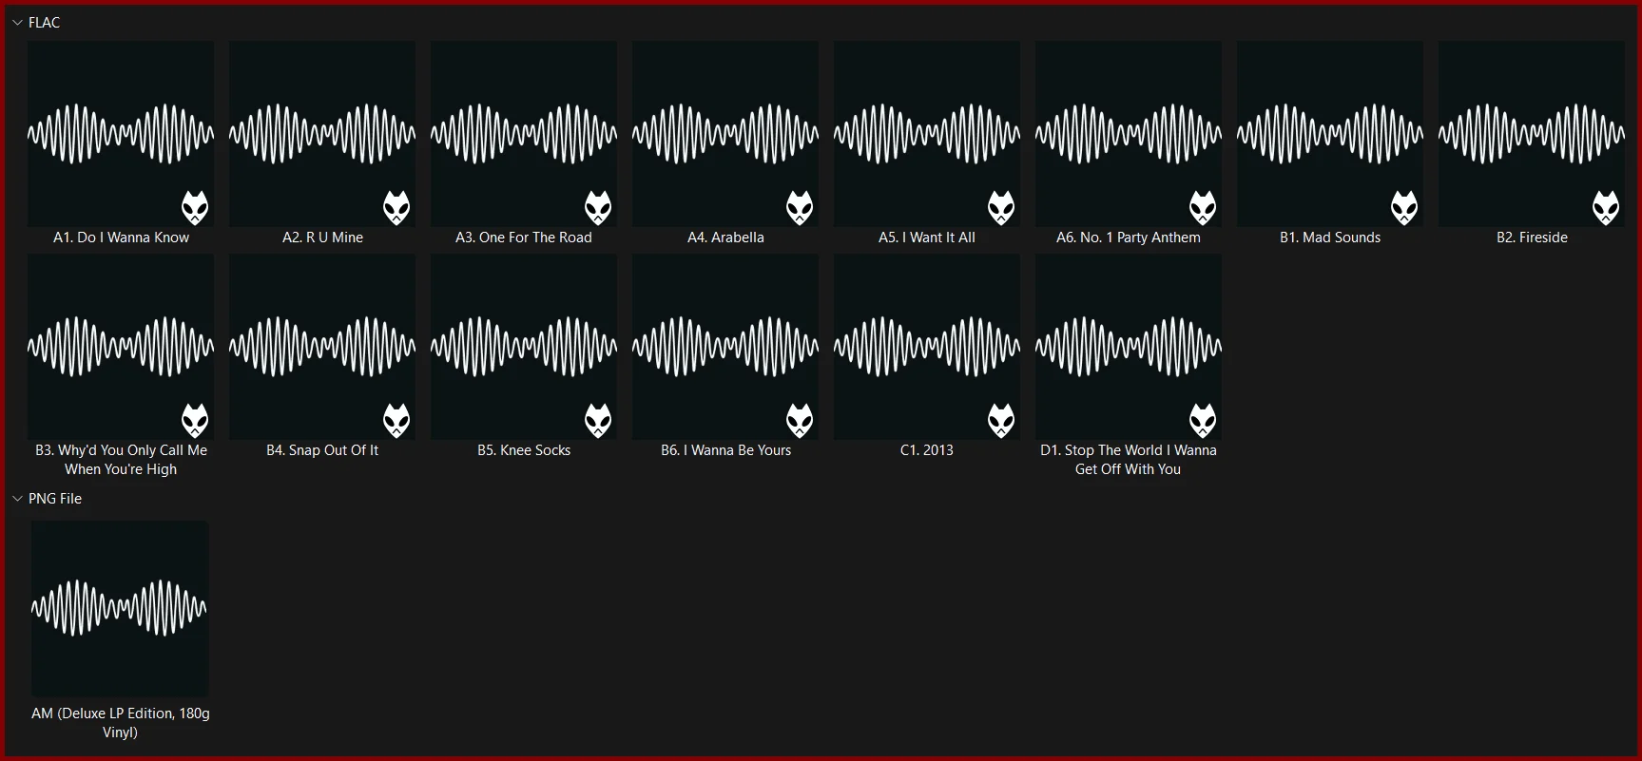Select the B4. Snap Out Of It cover thumbnail

(x=322, y=347)
